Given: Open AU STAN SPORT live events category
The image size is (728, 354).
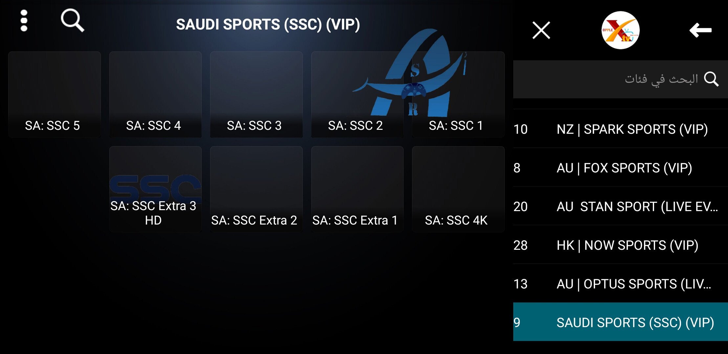Looking at the screenshot, I should point(620,206).
